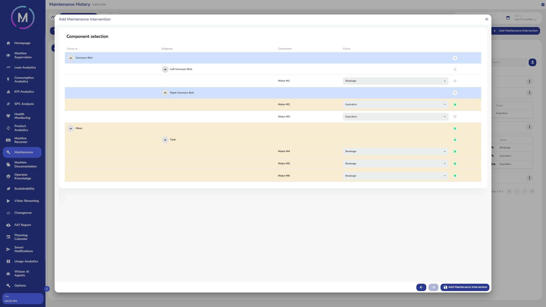
Task: Open Machine Supervision eye icon
Action: tap(8, 55)
